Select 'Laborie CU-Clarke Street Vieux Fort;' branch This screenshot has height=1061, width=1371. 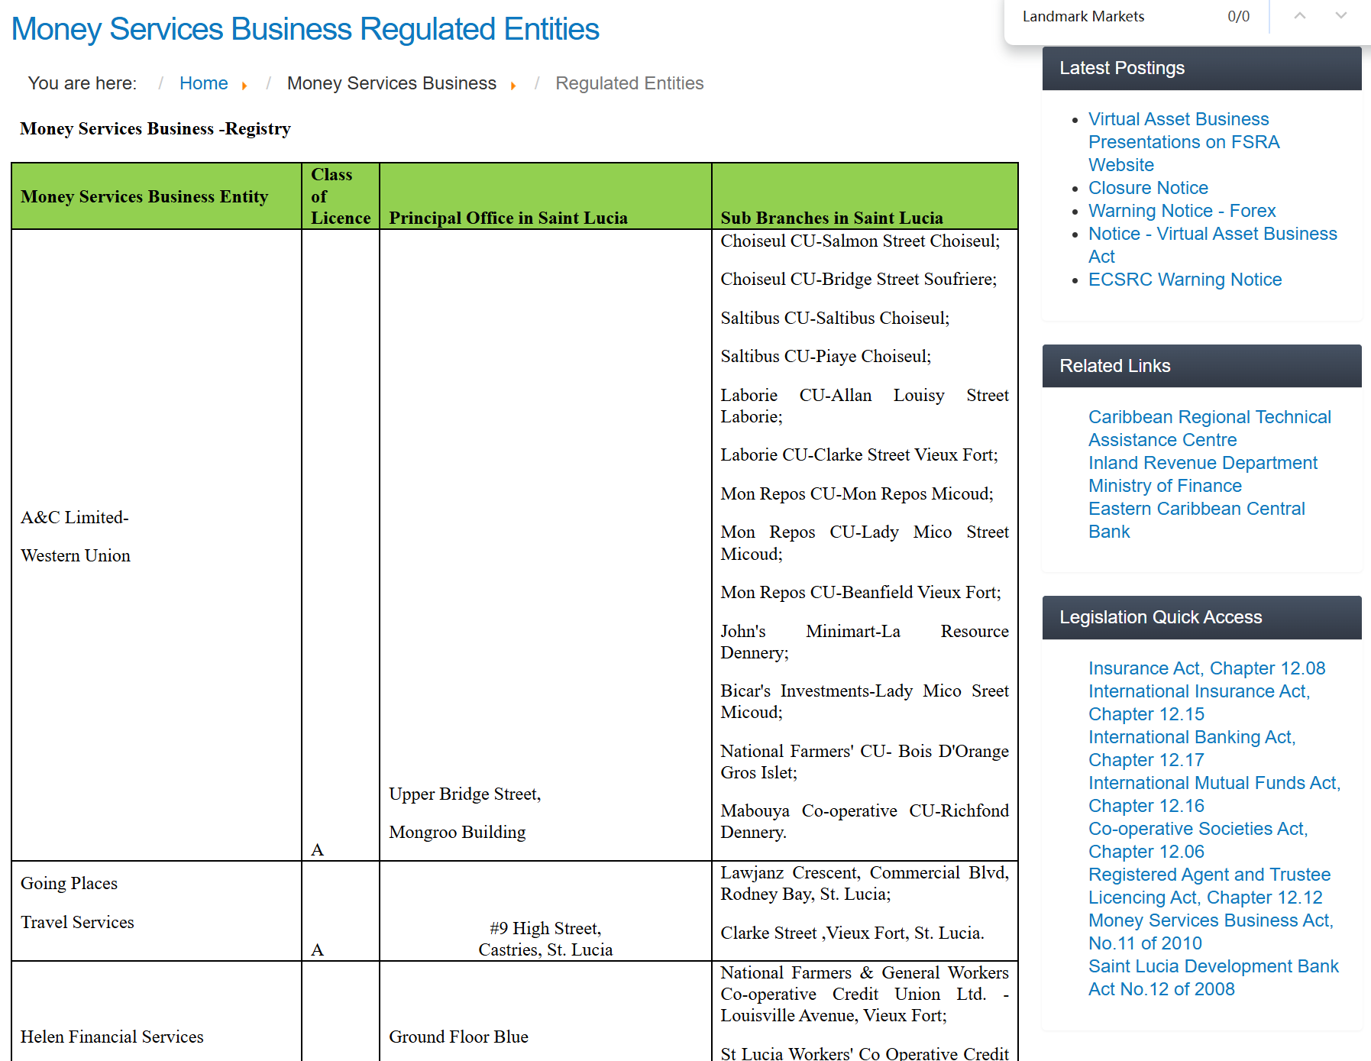(859, 454)
